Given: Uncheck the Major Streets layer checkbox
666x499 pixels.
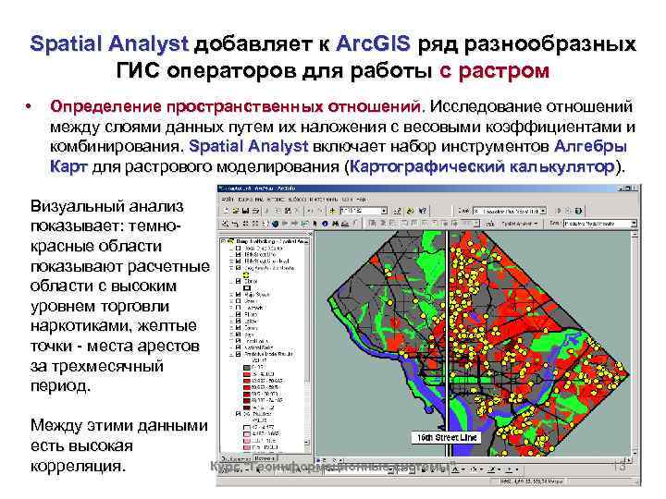Looking at the screenshot, I should point(238,295).
